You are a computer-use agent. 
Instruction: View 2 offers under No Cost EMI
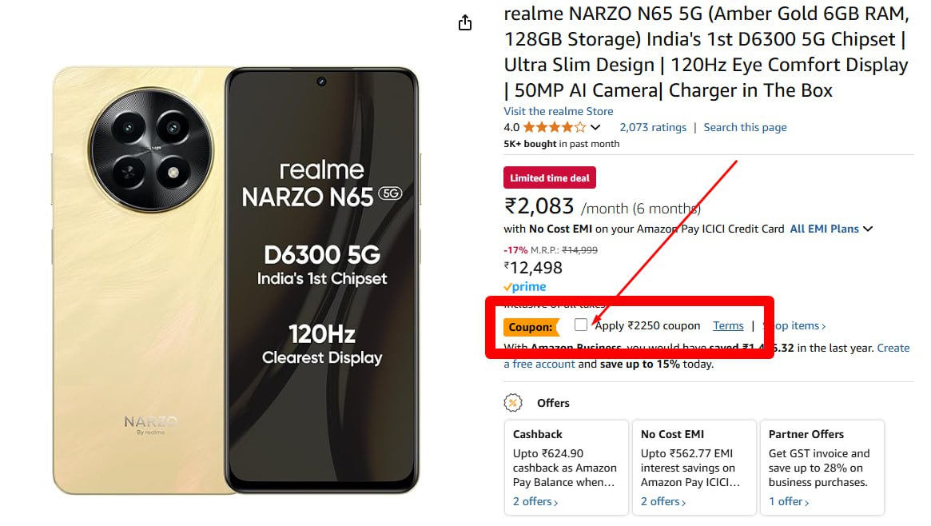pos(663,501)
